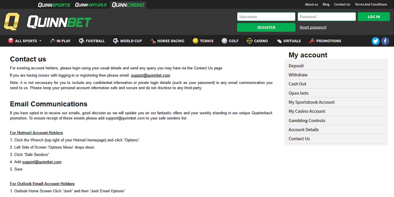Open the Facebook social icon
Image resolution: width=394 pixels, height=197 pixels.
pos(385,41)
